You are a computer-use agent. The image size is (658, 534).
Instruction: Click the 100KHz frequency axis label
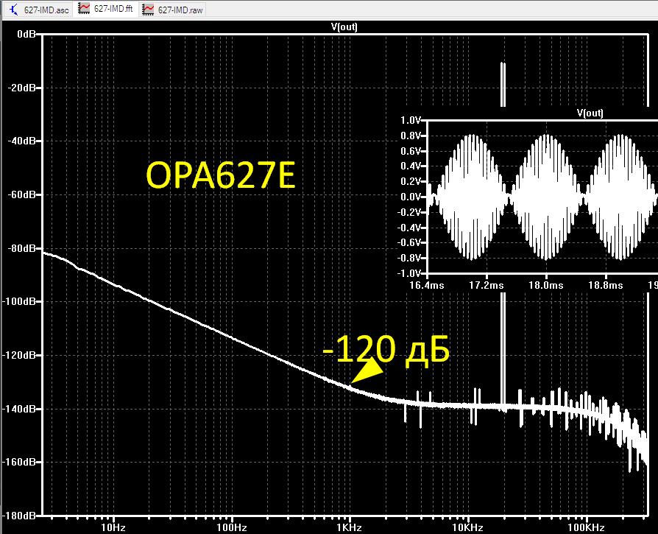click(x=587, y=527)
